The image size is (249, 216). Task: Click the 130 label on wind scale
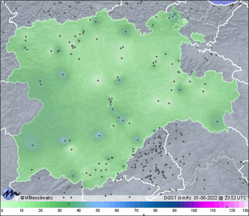click(x=245, y=211)
